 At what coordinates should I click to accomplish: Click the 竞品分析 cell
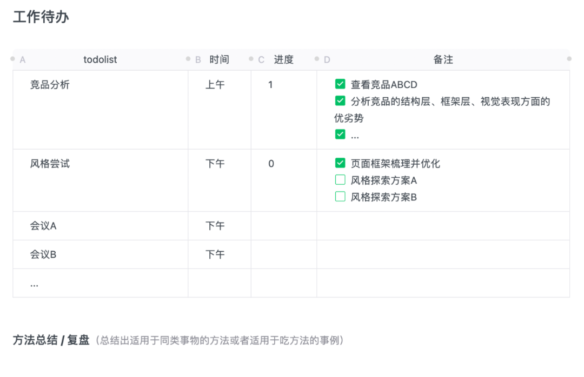tap(50, 85)
